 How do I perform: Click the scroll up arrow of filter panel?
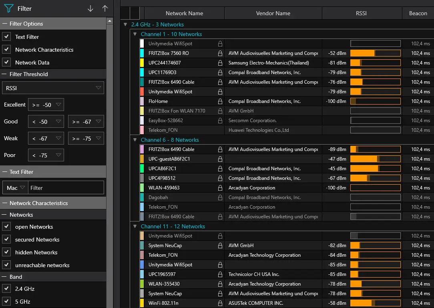click(110, 21)
